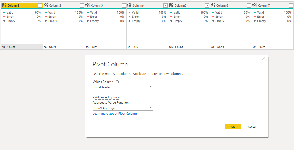Select the Column3 header
The width and height of the screenshot is (294, 150).
click(x=106, y=6)
